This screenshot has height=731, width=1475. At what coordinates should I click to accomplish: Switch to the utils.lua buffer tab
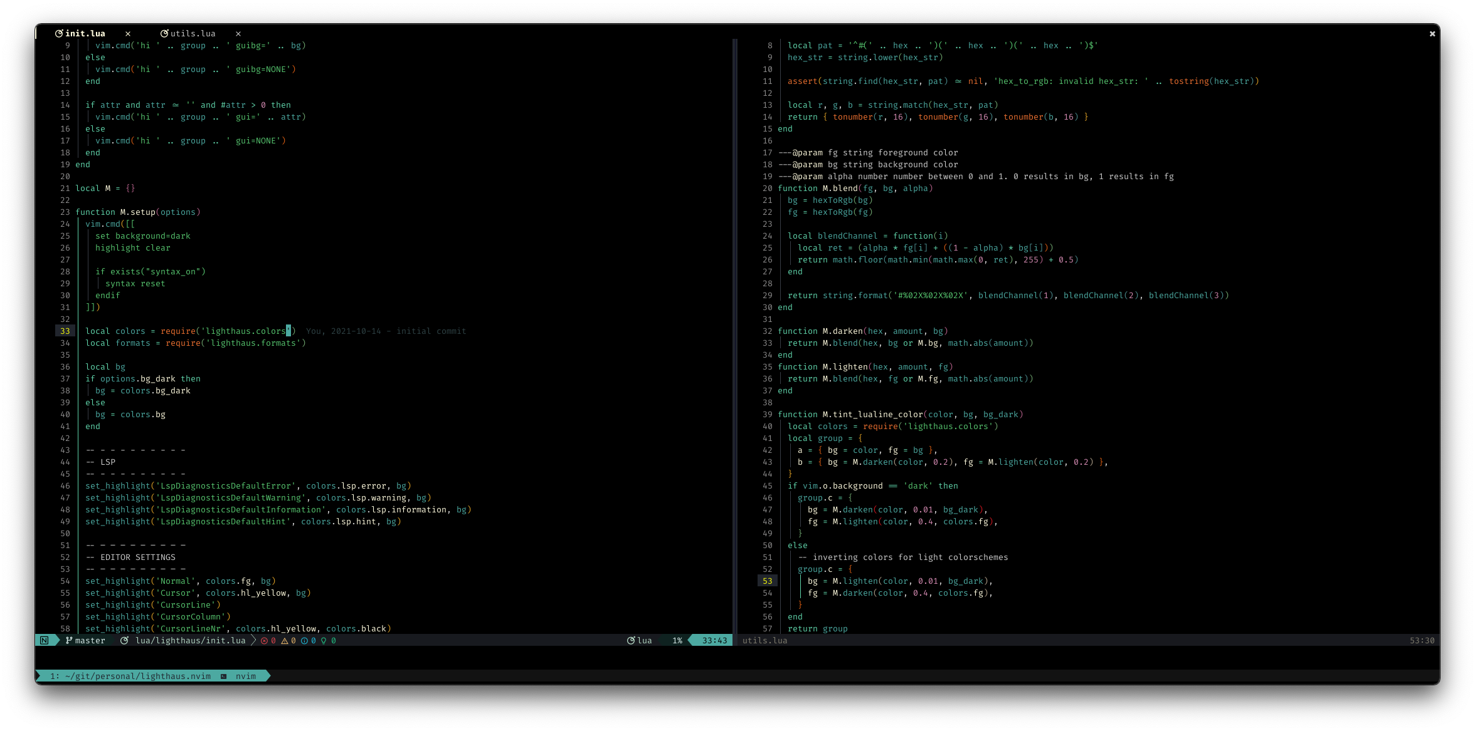coord(193,33)
